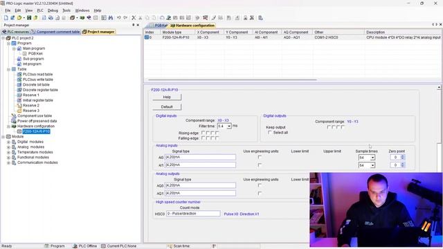
Task: Click the Power off preserved data icon
Action: (14, 121)
